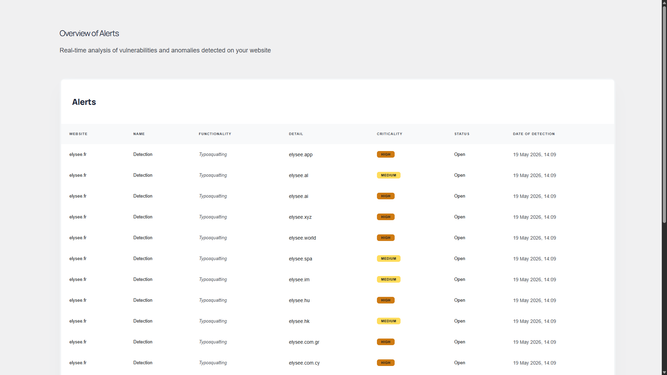Screen dimensions: 667x375
Task: Click the MEDIUM badge for elysee.al
Action: pos(388,175)
